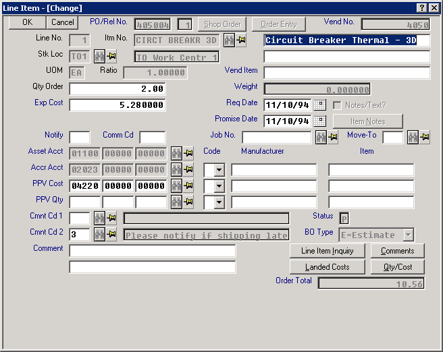Open Promise Date calendar picker

[x=320, y=121]
